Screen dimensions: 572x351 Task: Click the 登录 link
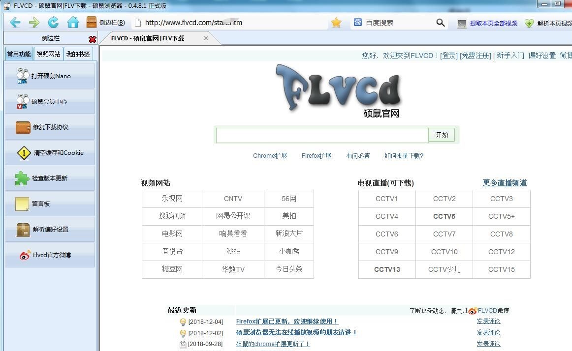click(x=449, y=56)
